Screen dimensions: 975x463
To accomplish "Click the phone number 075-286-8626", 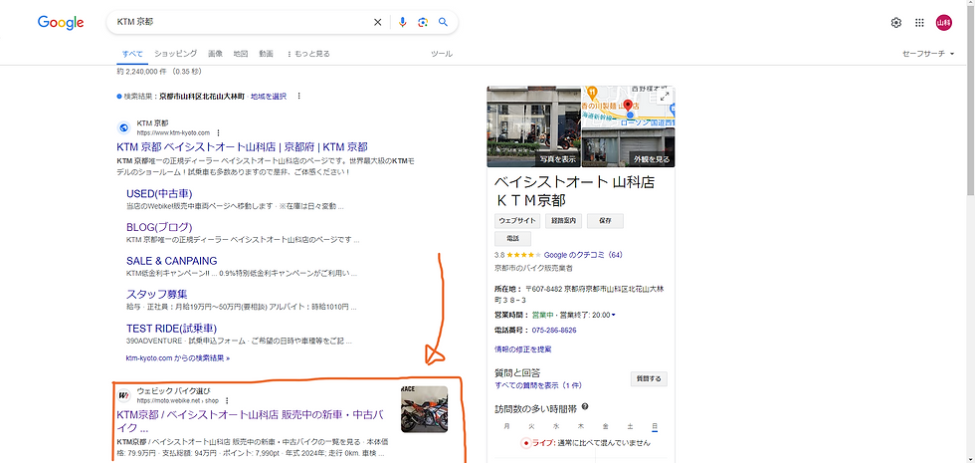I will click(554, 331).
